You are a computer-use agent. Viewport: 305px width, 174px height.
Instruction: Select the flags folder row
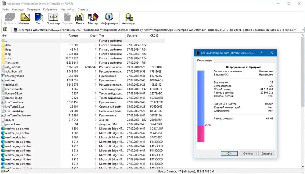(83, 49)
